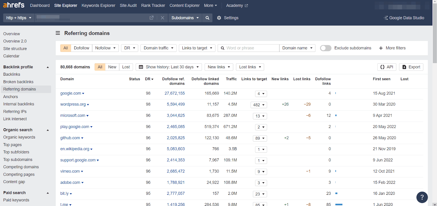Click the Ahrefs logo
The width and height of the screenshot is (437, 206).
[14, 5]
